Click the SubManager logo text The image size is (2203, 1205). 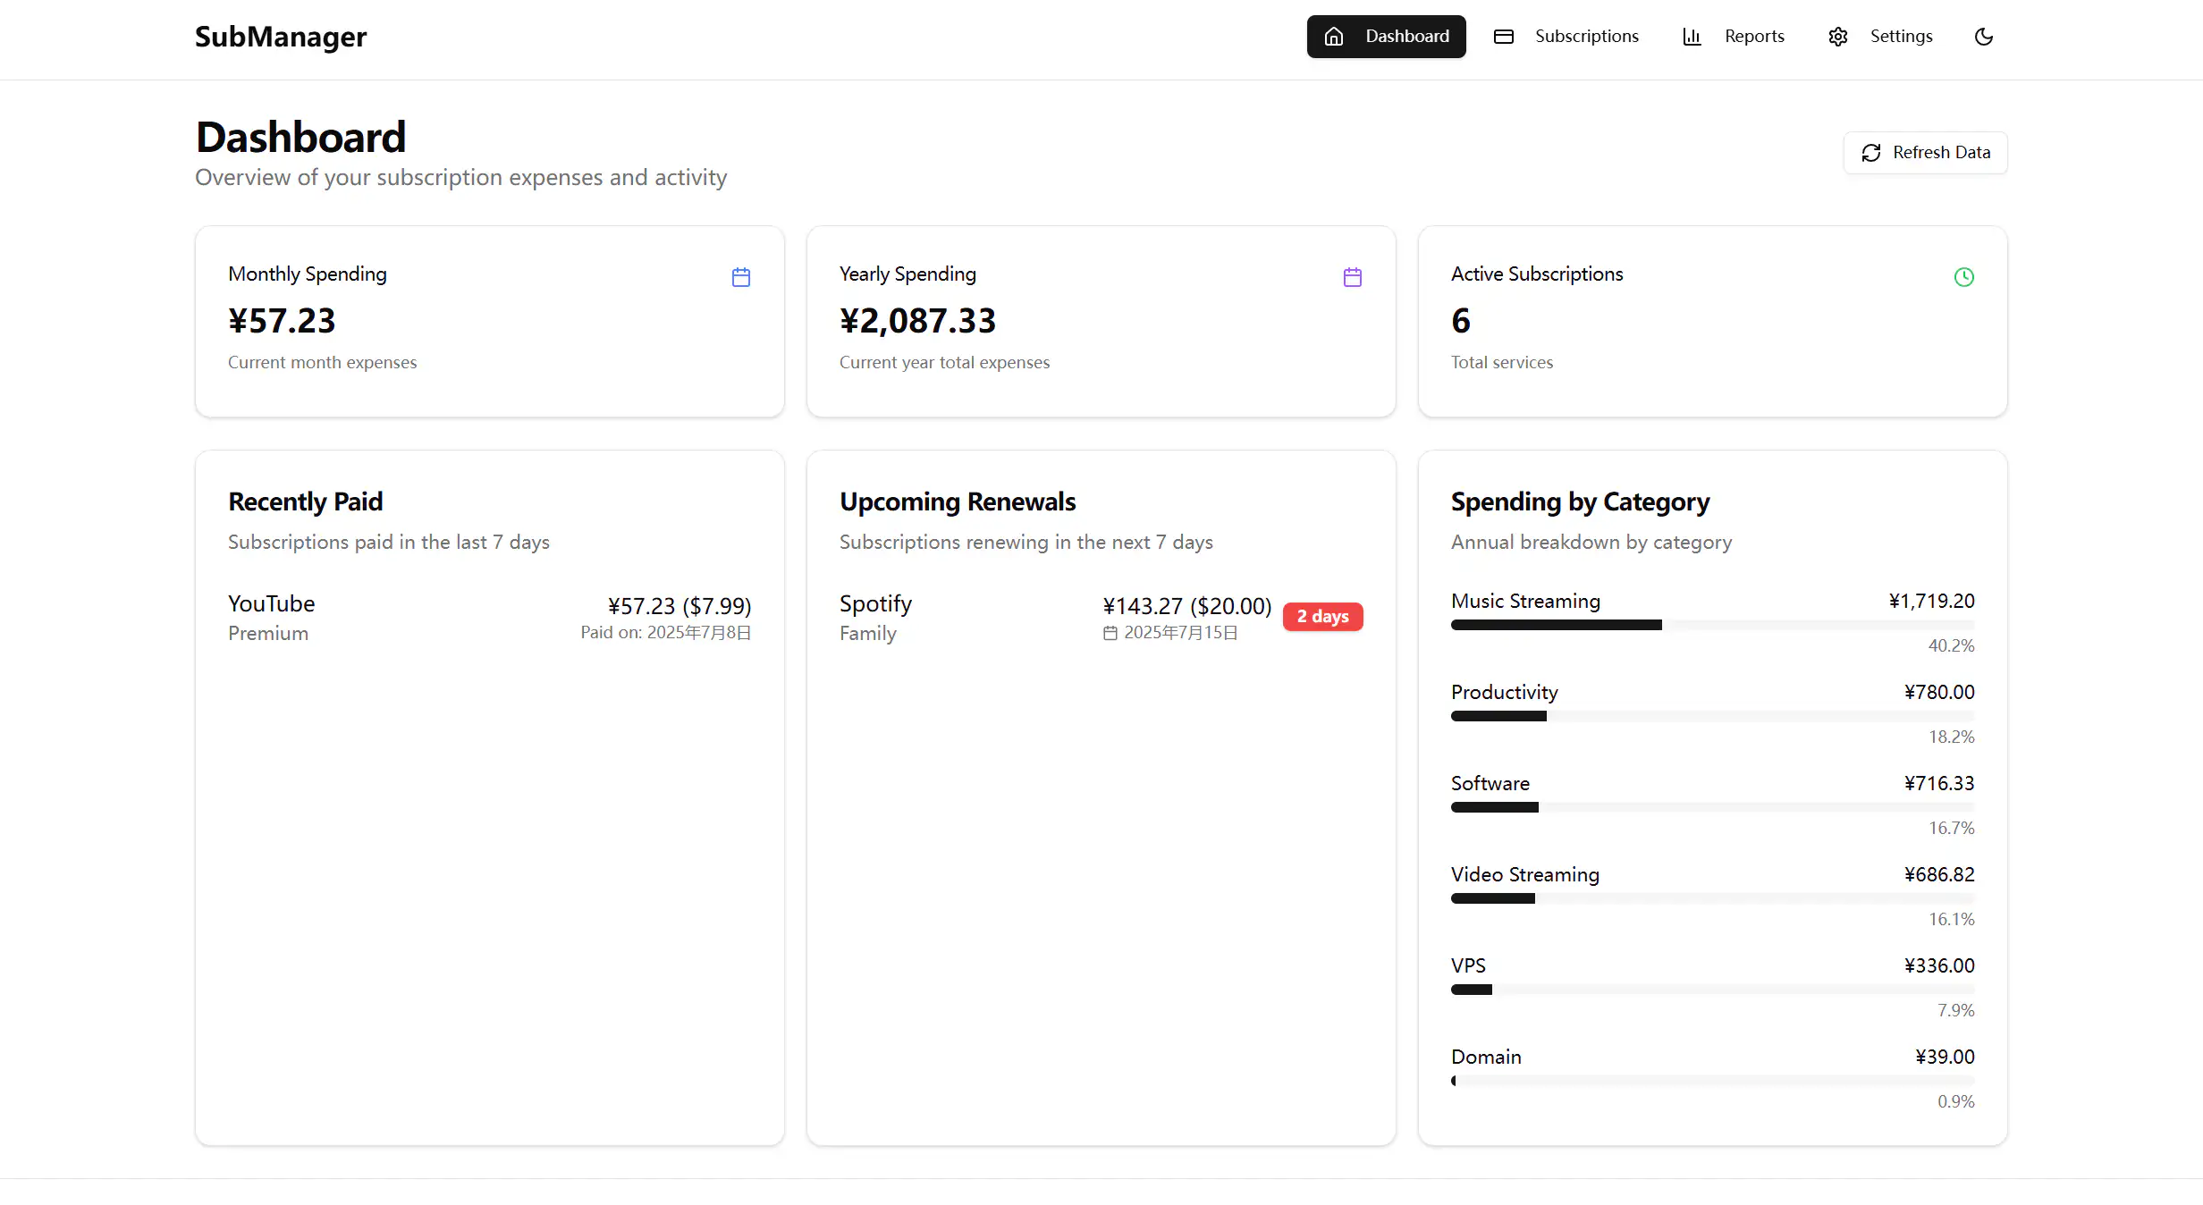tap(281, 37)
